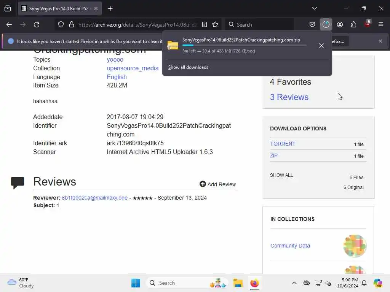Dismiss the Firefox refresh notification bar
This screenshot has height=292, width=390.
[380, 41]
